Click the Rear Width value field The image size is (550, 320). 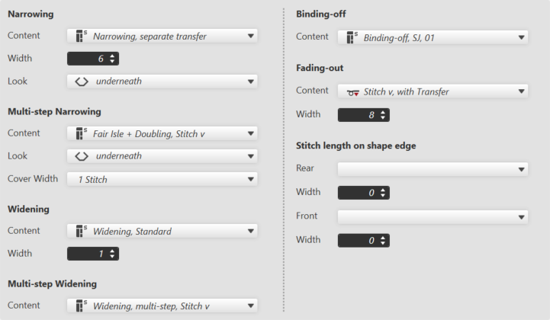(358, 193)
